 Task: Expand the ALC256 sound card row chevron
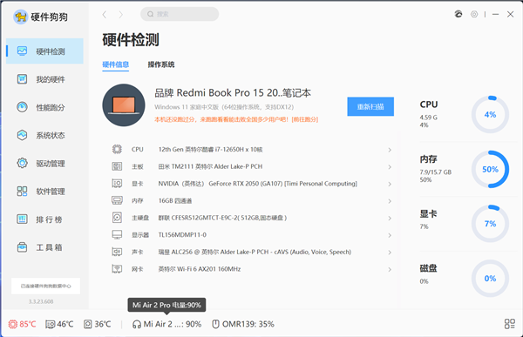(x=390, y=253)
